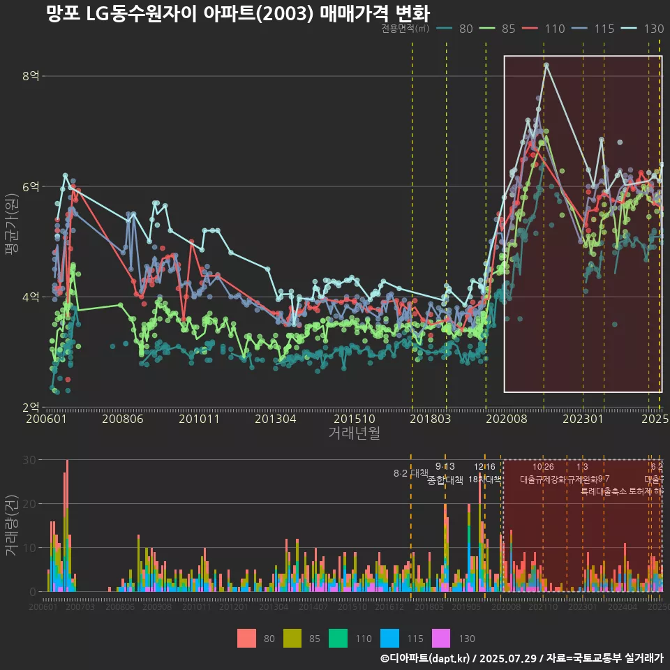Click the 200601 x-axis label of price chart
The width and height of the screenshot is (670, 670).
click(x=46, y=419)
